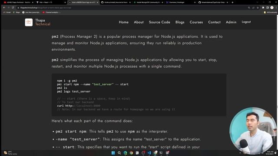This screenshot has width=278, height=156.
Task: Bookmark this page with the star icon
Action: (x=258, y=8)
